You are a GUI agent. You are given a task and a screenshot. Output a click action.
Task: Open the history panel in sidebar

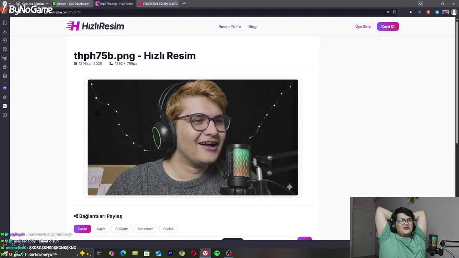(5, 40)
